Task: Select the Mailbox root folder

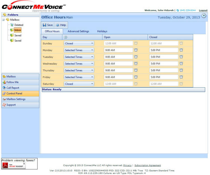Action: [15, 20]
